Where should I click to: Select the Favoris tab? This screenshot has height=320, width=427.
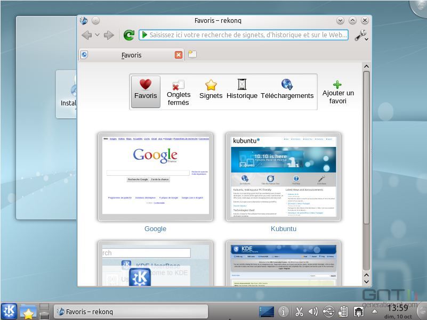click(131, 55)
